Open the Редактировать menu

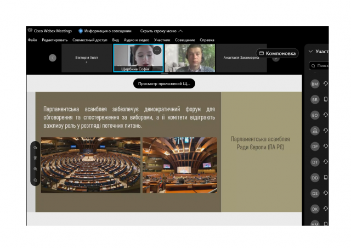(55, 40)
